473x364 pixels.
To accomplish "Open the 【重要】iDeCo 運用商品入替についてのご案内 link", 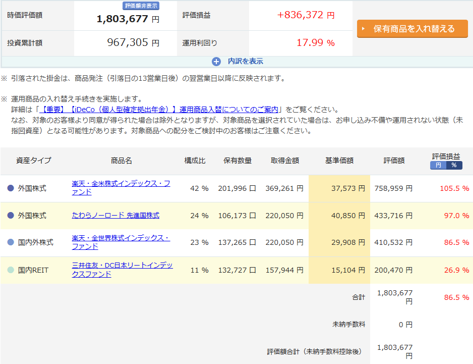I will tap(159, 110).
